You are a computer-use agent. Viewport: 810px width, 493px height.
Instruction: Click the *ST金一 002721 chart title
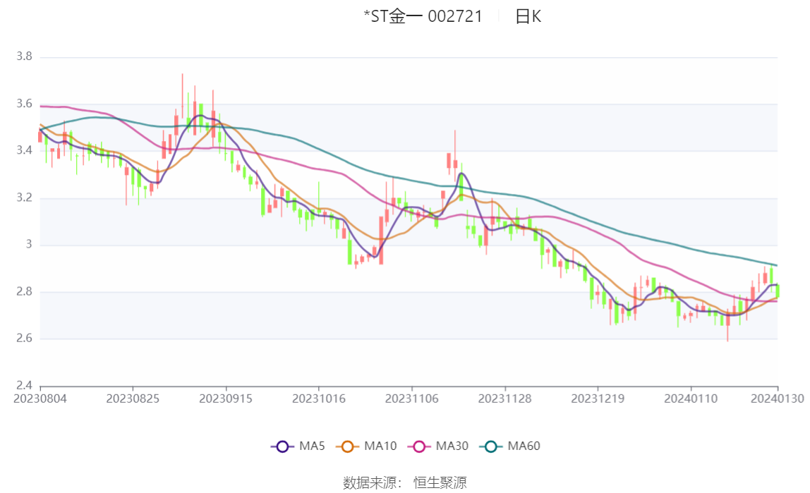(x=423, y=16)
